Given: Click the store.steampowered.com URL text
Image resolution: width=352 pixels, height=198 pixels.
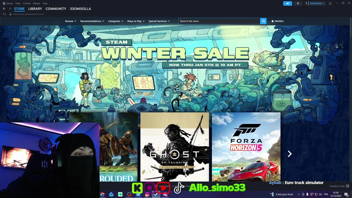Looking at the screenshot, I should point(28,14).
